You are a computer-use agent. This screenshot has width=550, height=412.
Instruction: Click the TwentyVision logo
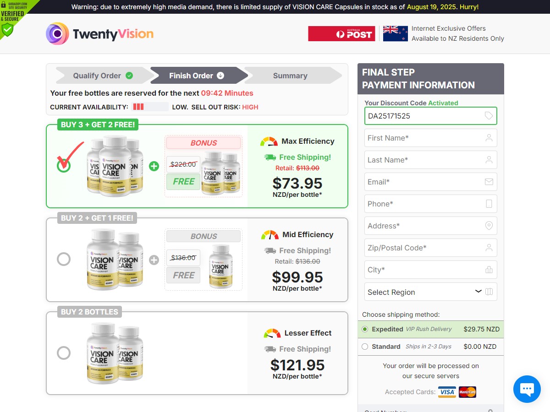tap(99, 34)
